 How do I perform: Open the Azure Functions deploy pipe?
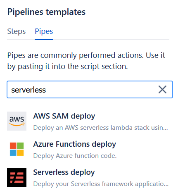75,144
